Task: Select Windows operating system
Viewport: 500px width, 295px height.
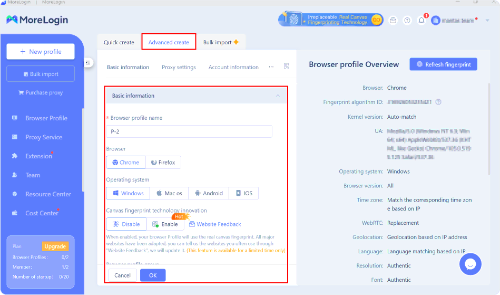Action: click(128, 193)
